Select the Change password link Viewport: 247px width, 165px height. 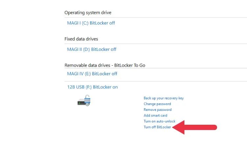tap(157, 104)
